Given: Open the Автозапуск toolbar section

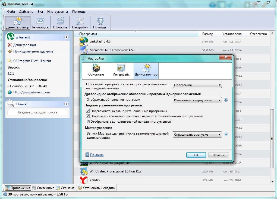Looking at the screenshot, I should (40, 23).
